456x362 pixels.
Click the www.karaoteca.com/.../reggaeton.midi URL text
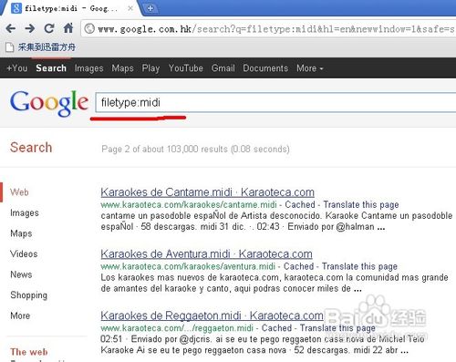pyautogui.click(x=177, y=328)
